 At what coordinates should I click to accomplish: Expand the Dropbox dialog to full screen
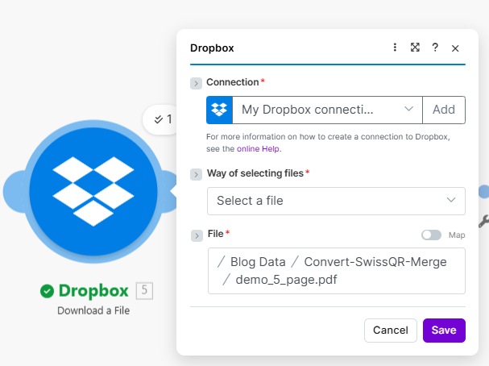coord(415,48)
